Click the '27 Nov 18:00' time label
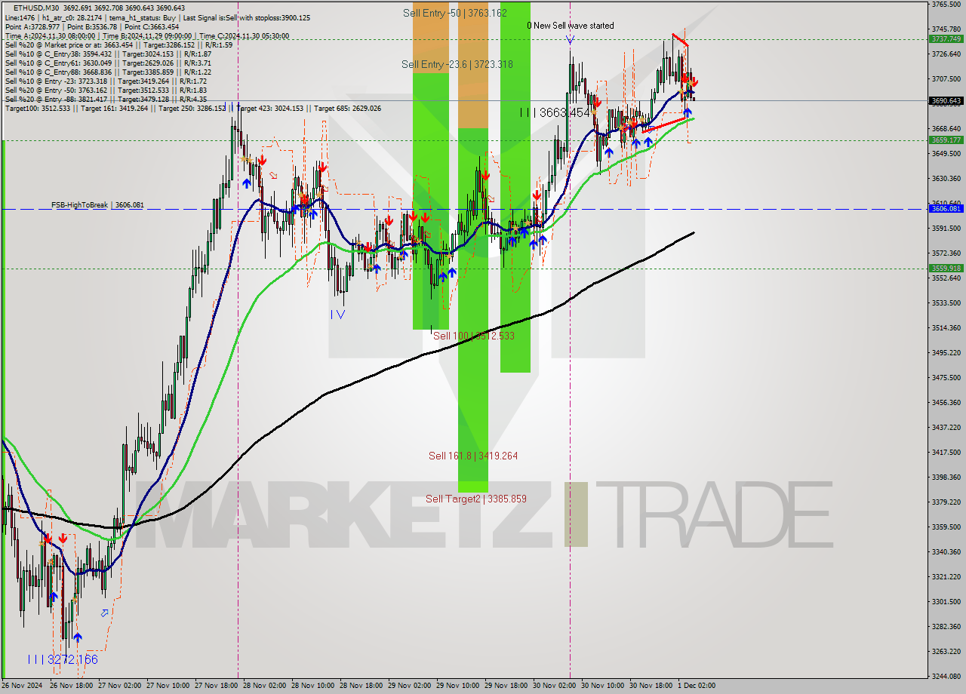The width and height of the screenshot is (966, 694). (218, 686)
